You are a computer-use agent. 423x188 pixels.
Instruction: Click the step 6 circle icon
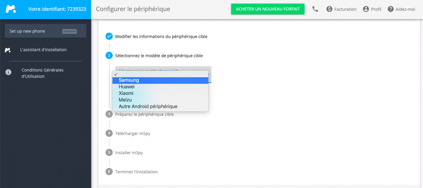109,171
